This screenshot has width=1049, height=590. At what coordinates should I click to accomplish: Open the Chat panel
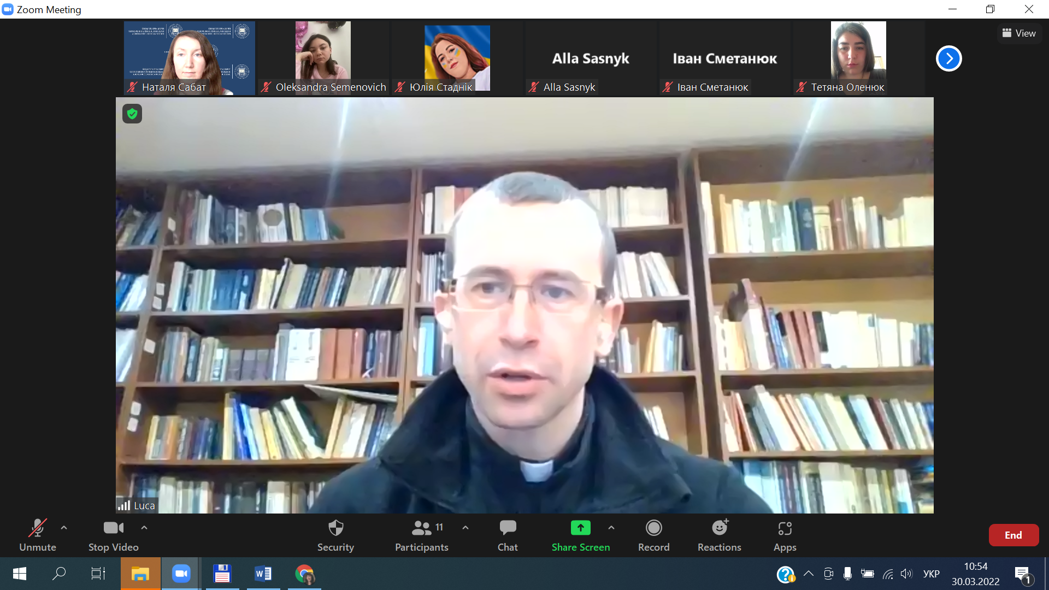click(x=507, y=535)
